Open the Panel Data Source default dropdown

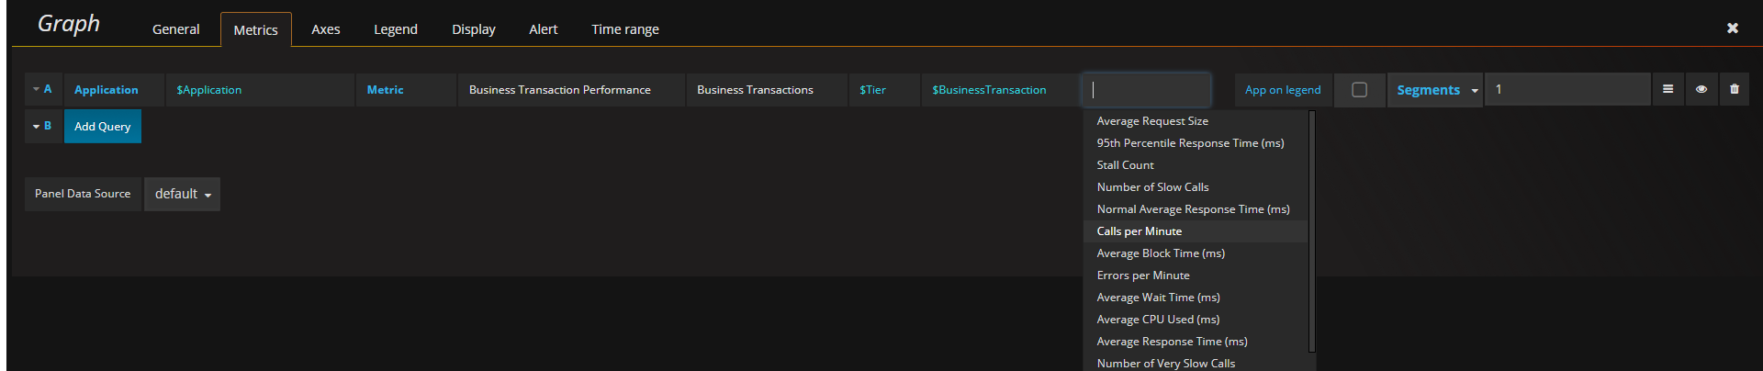click(182, 194)
